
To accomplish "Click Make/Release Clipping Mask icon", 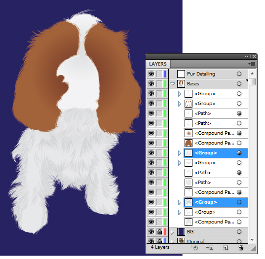I will point(195,248).
